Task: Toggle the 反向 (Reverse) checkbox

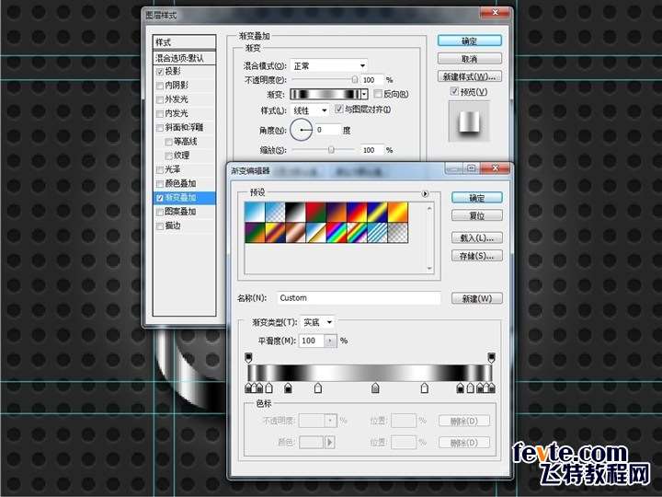Action: point(378,94)
